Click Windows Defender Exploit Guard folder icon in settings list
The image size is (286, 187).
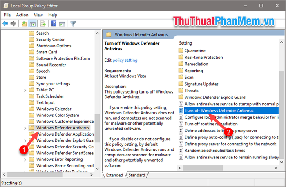pyautogui.click(x=181, y=97)
